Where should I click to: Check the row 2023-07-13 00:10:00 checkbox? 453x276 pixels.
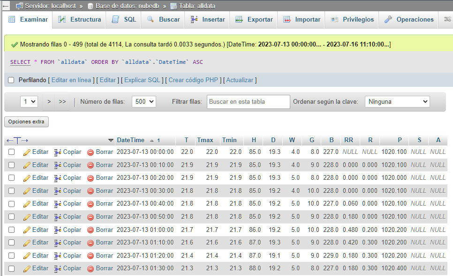tap(12, 165)
